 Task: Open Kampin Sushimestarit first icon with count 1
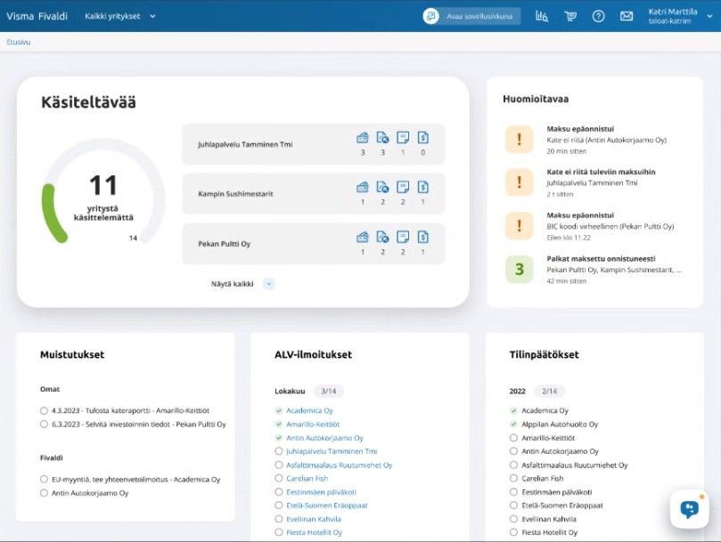point(363,187)
